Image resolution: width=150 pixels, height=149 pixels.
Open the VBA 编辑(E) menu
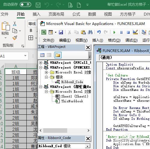tap(65, 40)
